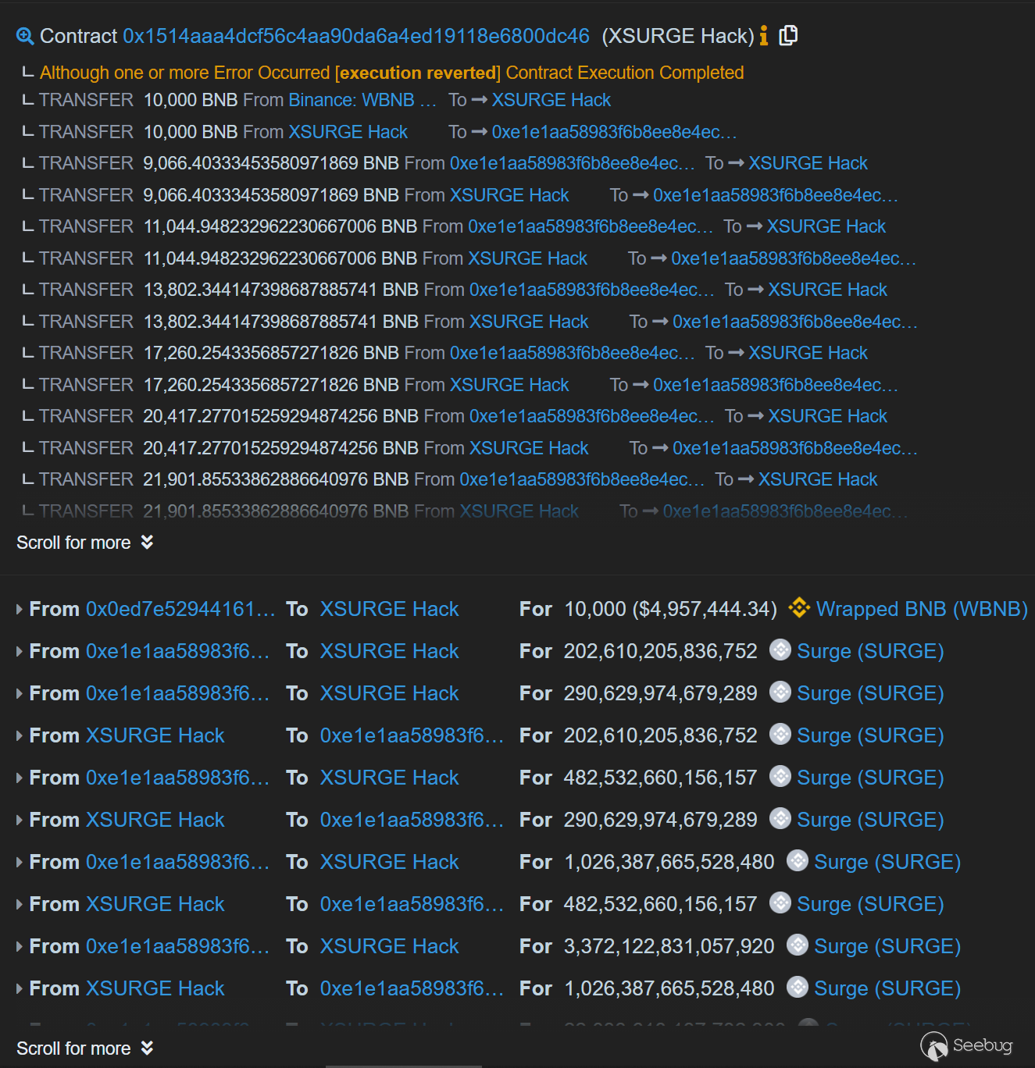Image resolution: width=1035 pixels, height=1068 pixels.
Task: Open the Wrapped BNB (WBNB) token link
Action: [922, 609]
